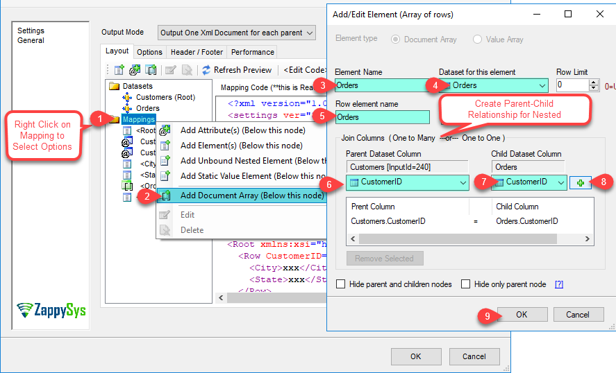
Task: Select the Value Array radio button
Action: click(477, 40)
